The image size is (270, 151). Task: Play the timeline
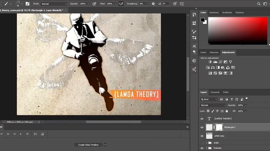coord(8,134)
